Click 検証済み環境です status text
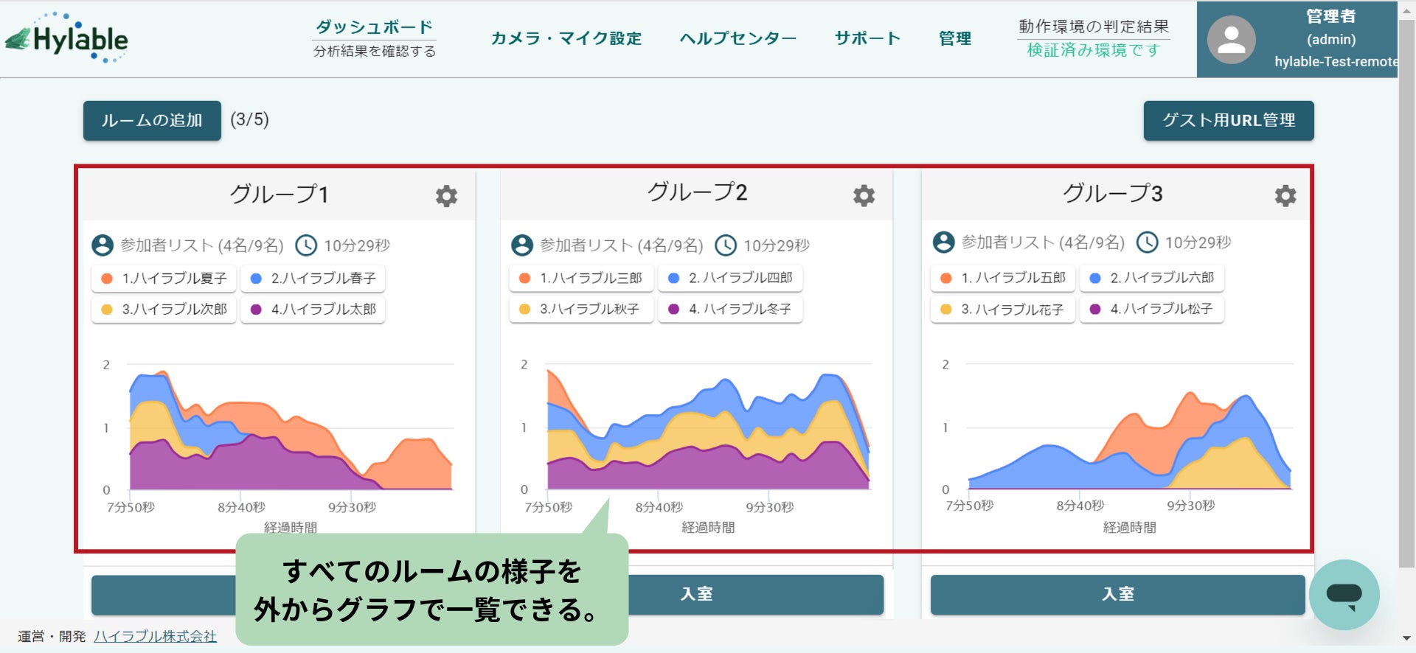Viewport: 1416px width, 653px height. click(1094, 50)
